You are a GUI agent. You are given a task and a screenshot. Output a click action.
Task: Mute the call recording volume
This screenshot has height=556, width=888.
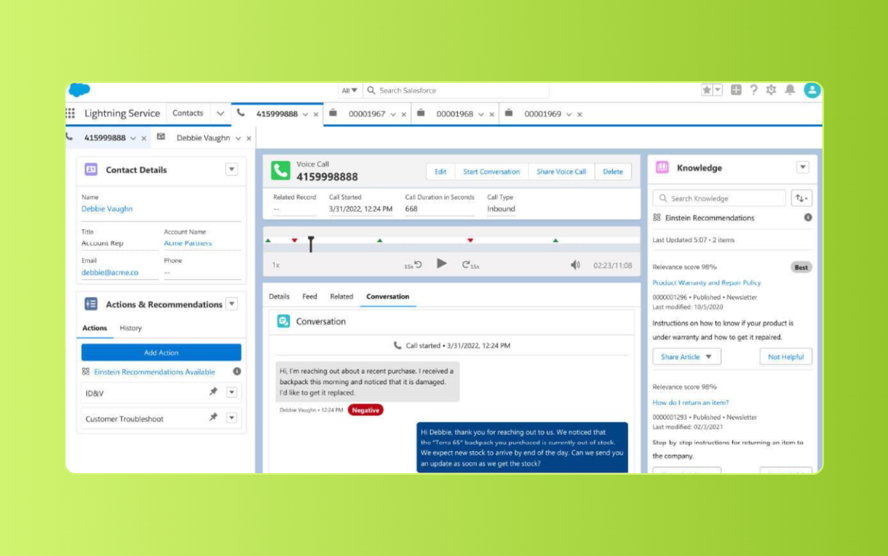[x=575, y=265]
